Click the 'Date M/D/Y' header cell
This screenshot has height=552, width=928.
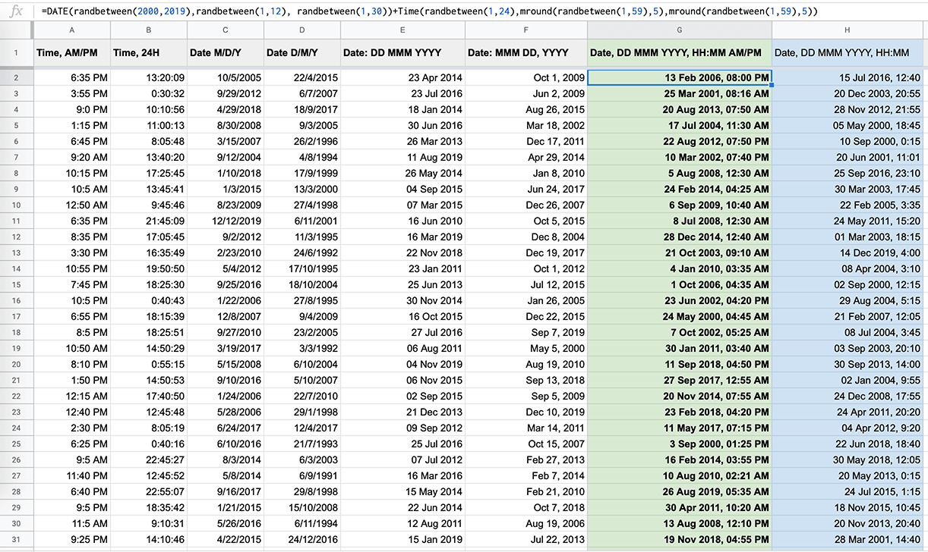coord(226,53)
